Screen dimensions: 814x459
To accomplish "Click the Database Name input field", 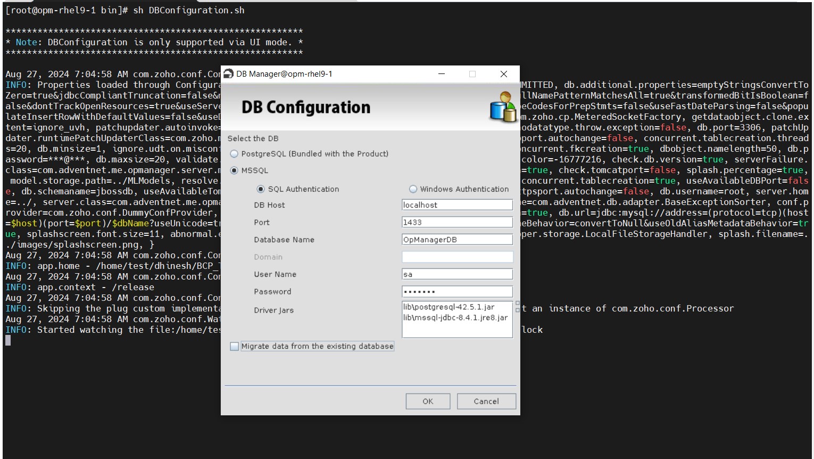I will coord(457,240).
